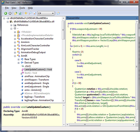Maximize the .NET Reflector window
Screen dimensions: 140x132
(x=127, y=2)
